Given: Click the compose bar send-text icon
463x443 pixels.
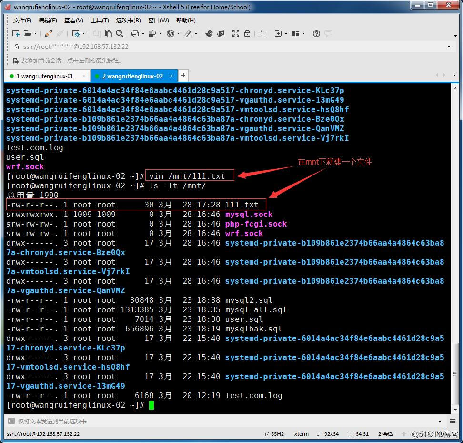Looking at the screenshot, I should point(11,421).
